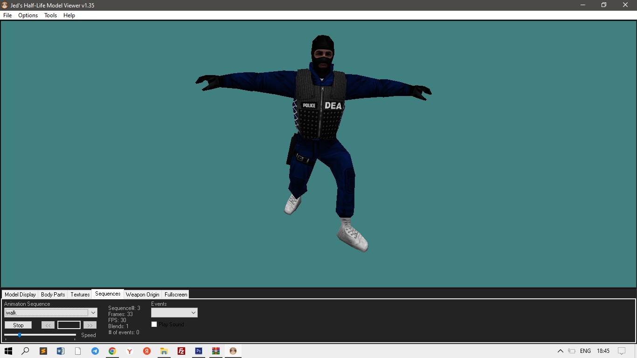
Task: Open the notification center
Action: tap(622, 351)
